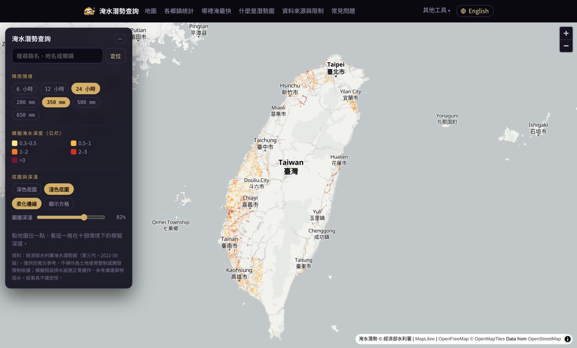Select the 24 小時 rainfall duration
Image resolution: width=577 pixels, height=348 pixels.
86,89
